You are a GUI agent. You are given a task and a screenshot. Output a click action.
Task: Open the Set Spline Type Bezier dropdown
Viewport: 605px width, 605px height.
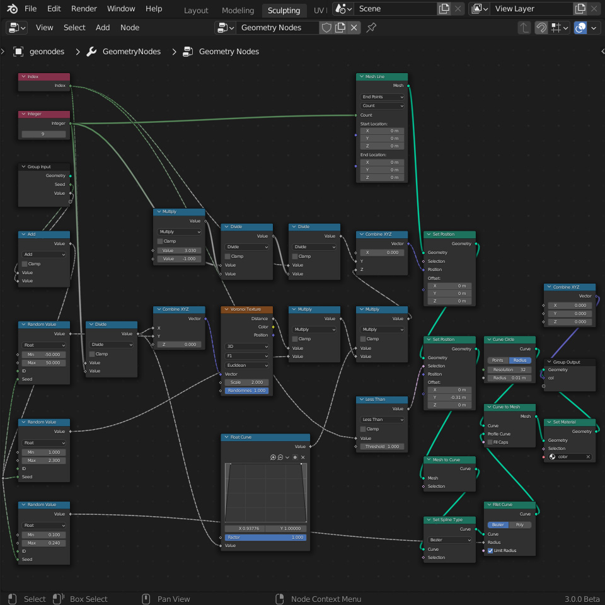(x=449, y=540)
